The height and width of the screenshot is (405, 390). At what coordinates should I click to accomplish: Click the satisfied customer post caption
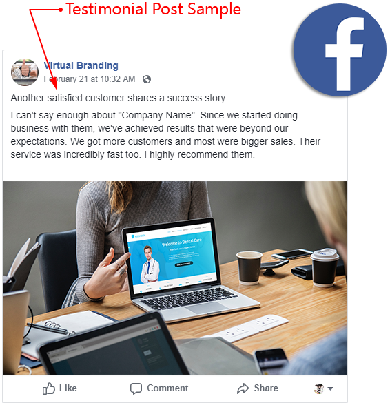[118, 98]
